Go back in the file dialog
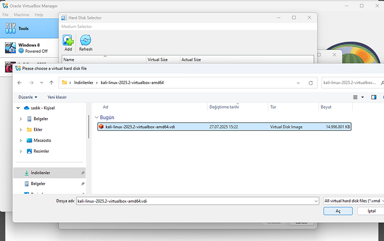Viewport: 384px width, 241px height. [x=20, y=83]
